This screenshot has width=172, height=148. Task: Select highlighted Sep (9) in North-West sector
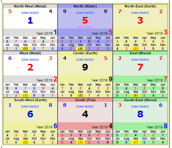coord(25,49)
